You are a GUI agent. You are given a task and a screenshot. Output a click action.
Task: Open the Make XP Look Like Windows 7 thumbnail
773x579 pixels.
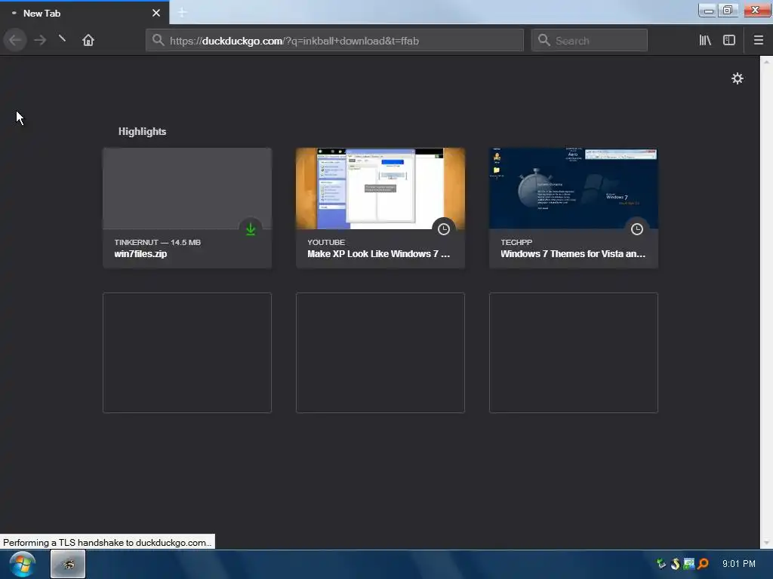pos(380,188)
